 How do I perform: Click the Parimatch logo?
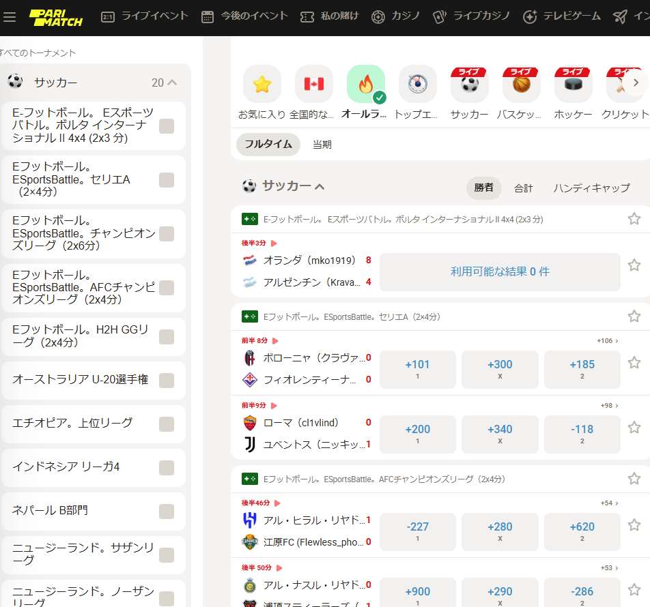point(54,16)
